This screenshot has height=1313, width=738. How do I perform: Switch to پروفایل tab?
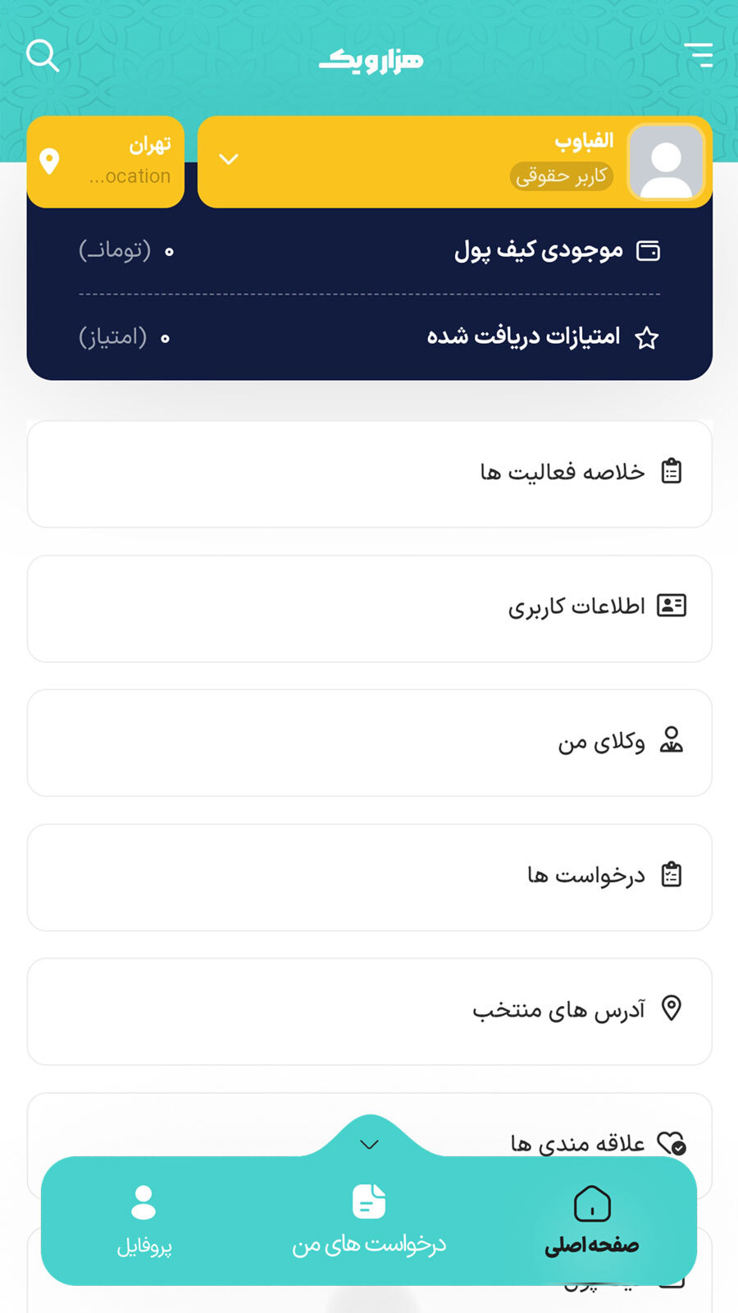[x=144, y=1220]
